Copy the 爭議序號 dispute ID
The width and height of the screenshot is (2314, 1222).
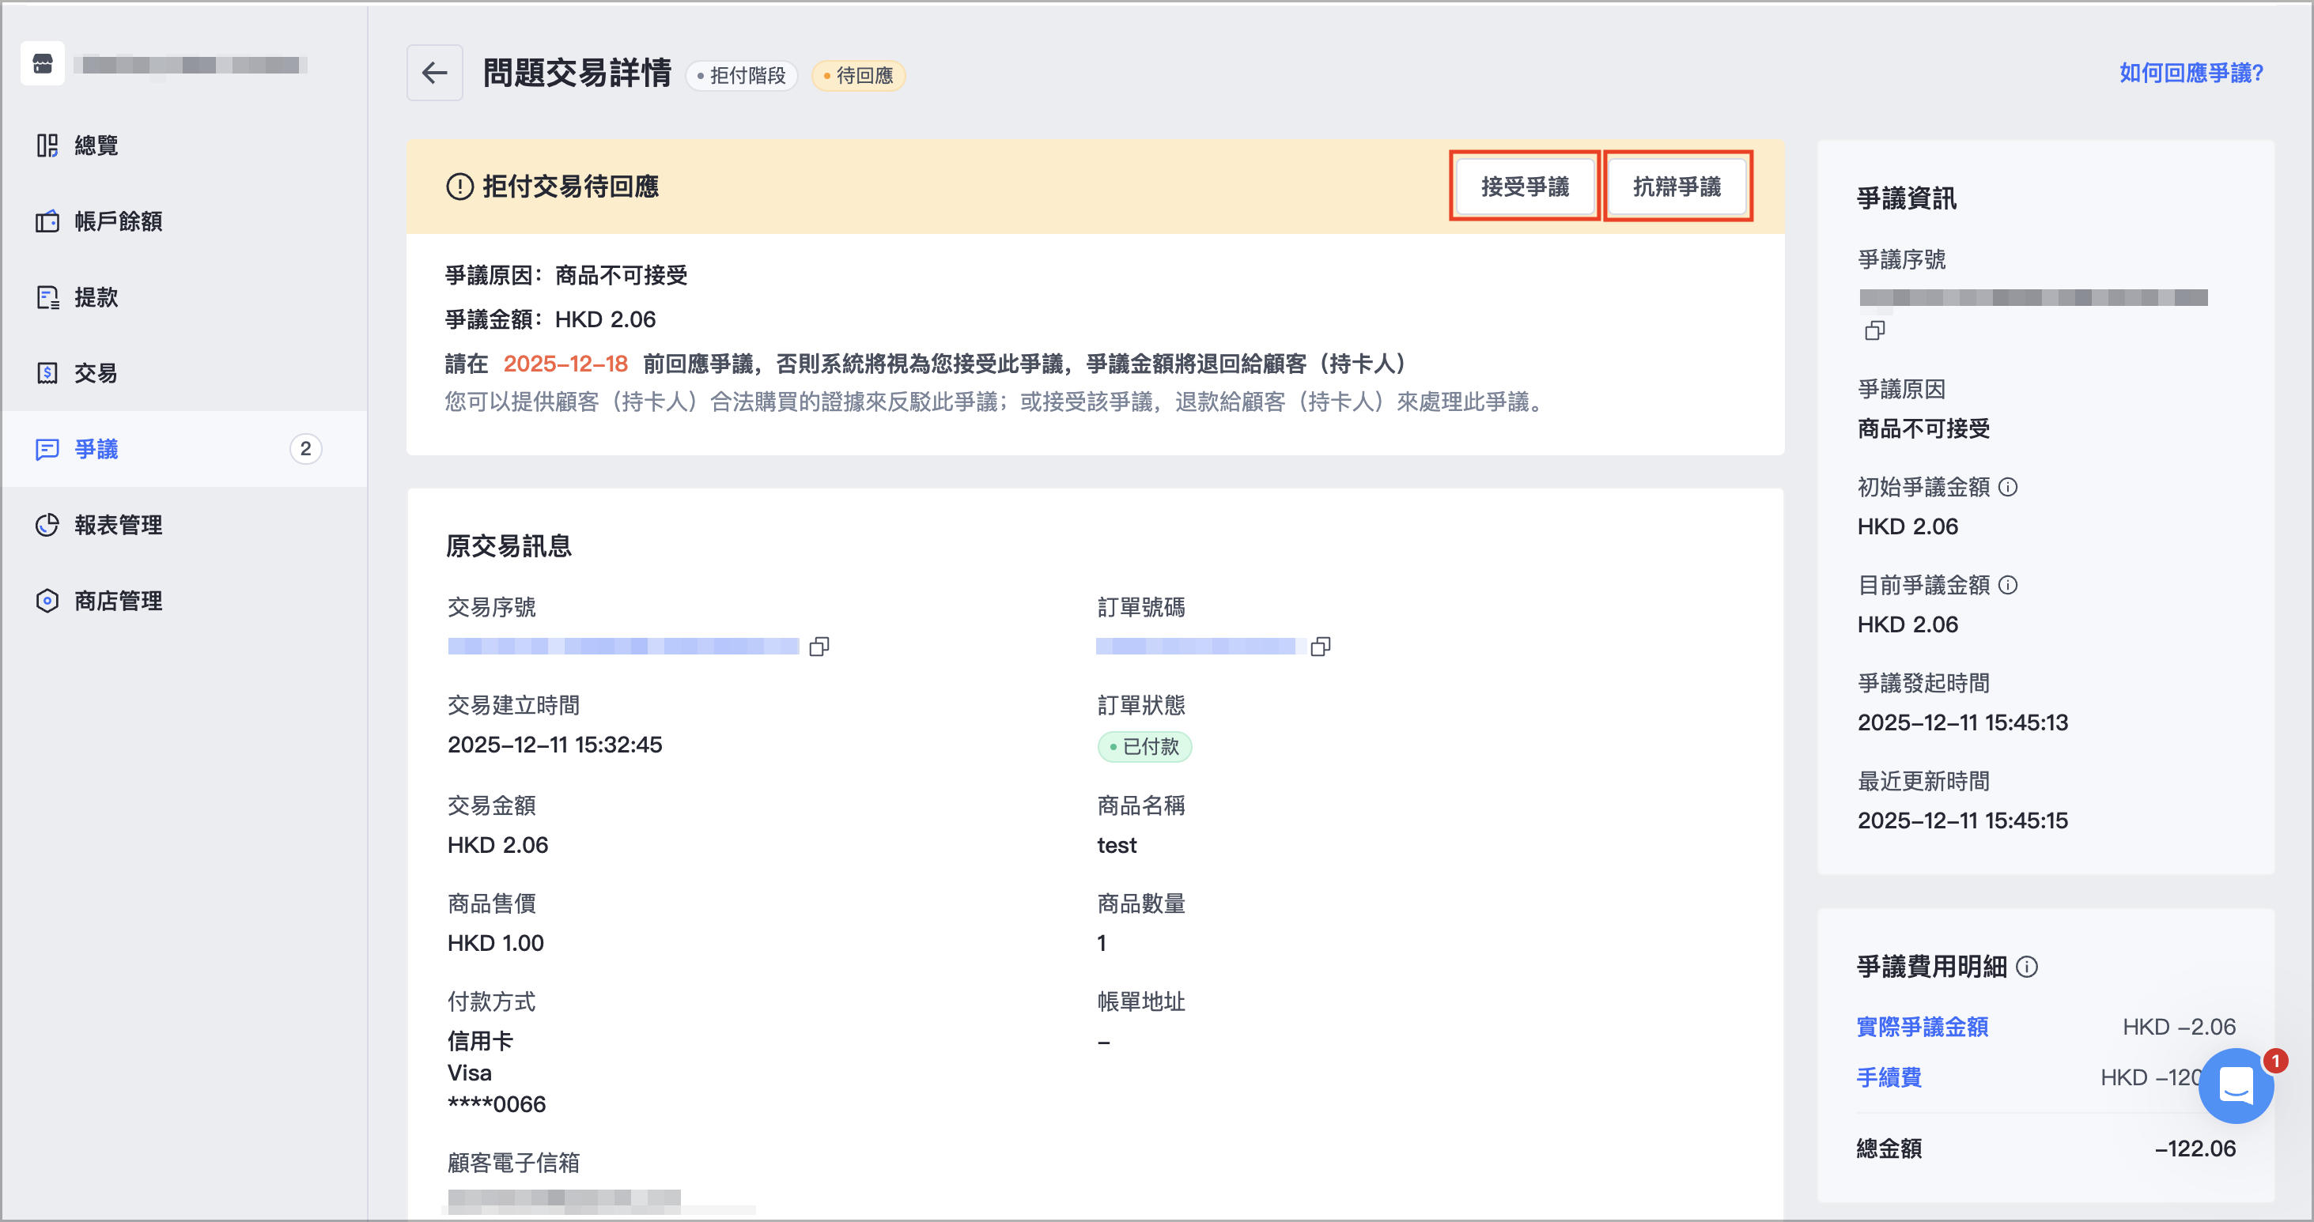click(x=1874, y=330)
